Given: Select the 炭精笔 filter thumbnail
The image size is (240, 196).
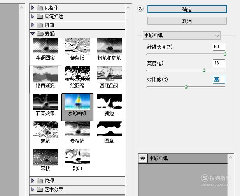Looking at the screenshot, I should pos(77,129).
